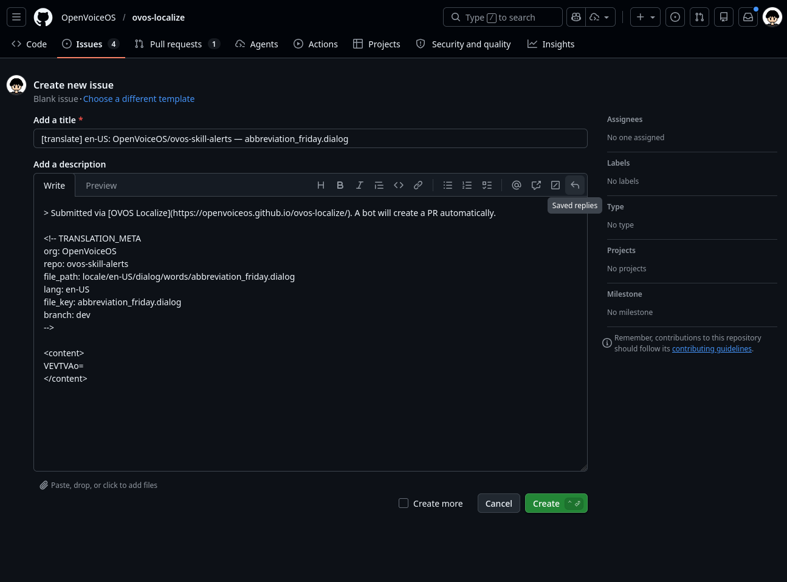Insert code formatting
The width and height of the screenshot is (787, 582).
[x=399, y=185]
